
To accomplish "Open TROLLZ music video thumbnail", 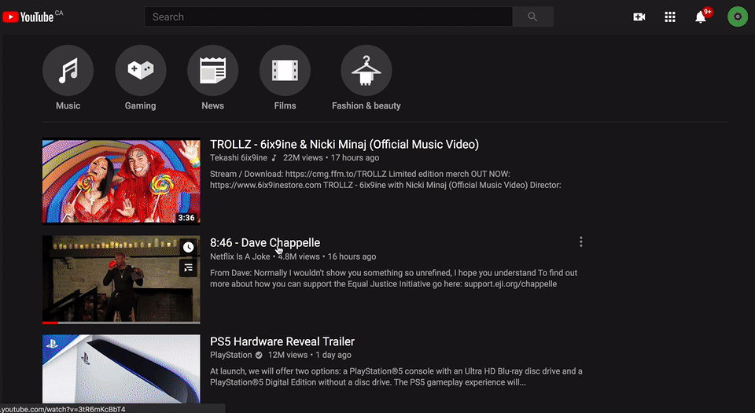I will click(x=121, y=182).
